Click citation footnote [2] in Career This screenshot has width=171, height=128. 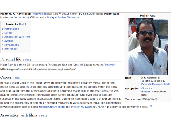coord(150,106)
